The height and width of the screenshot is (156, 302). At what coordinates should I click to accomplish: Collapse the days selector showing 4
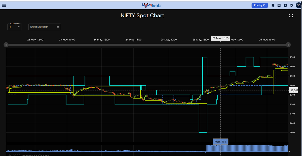coord(19,27)
